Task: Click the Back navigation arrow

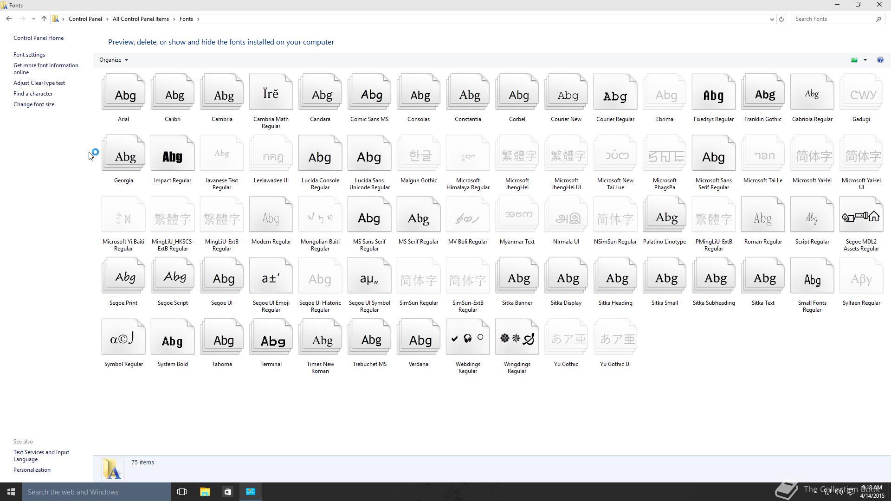Action: (x=9, y=19)
